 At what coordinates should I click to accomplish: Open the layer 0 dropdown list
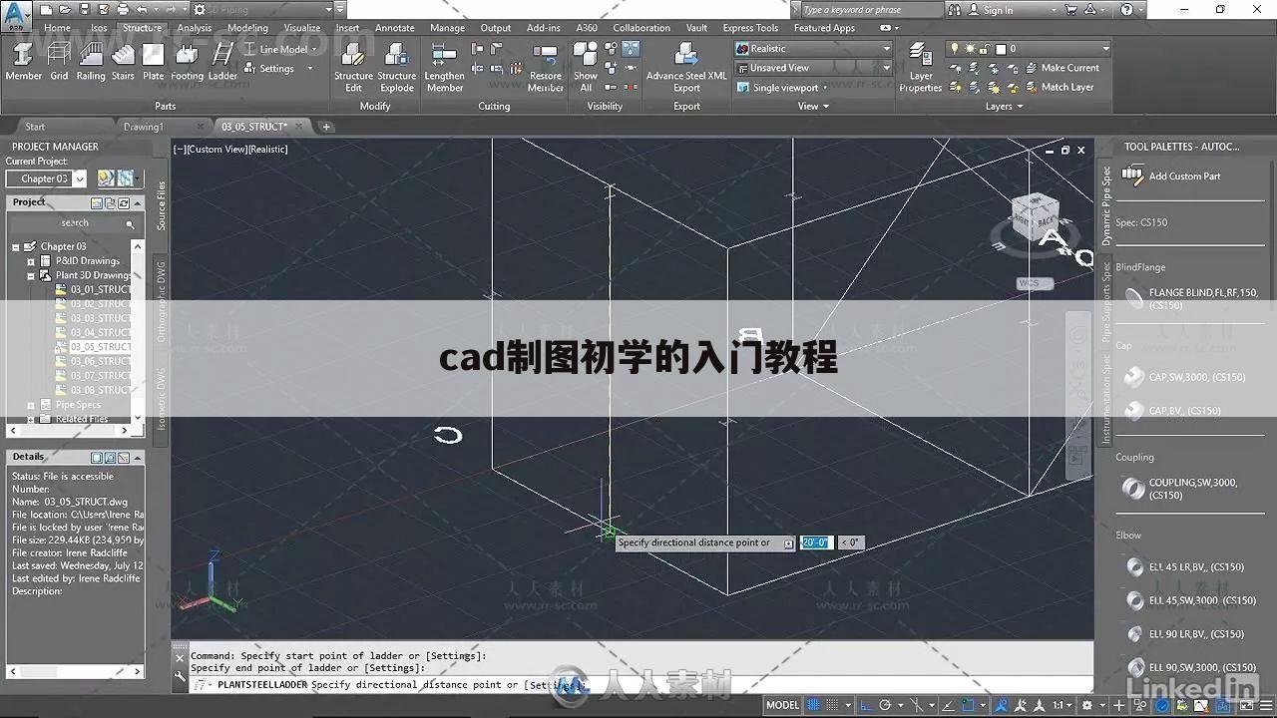(x=1104, y=48)
